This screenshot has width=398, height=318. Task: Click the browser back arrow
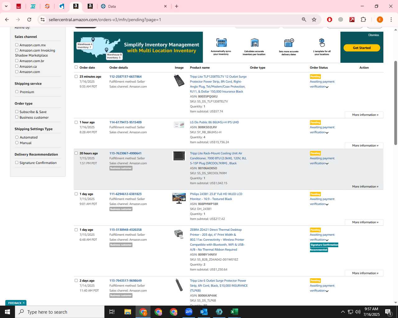point(7,20)
